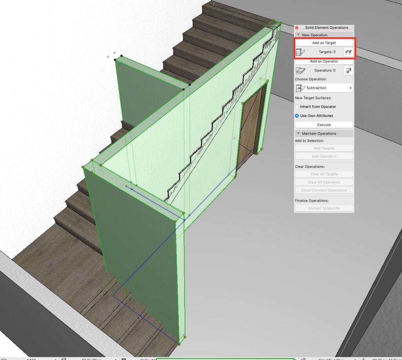This screenshot has width=402, height=360.
Task: Click the select-operators icon beside Operators: 0
Action: point(348,71)
